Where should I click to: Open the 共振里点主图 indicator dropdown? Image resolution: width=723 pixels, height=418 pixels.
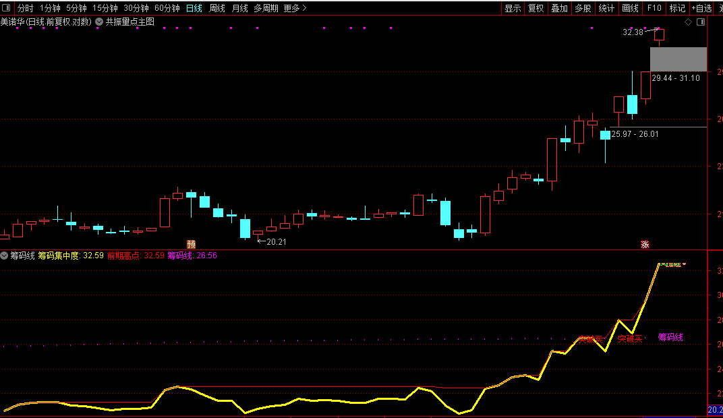click(x=99, y=22)
